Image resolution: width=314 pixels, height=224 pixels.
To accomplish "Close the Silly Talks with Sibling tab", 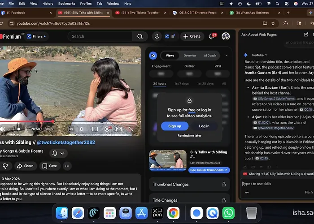I will pyautogui.click(x=108, y=13).
